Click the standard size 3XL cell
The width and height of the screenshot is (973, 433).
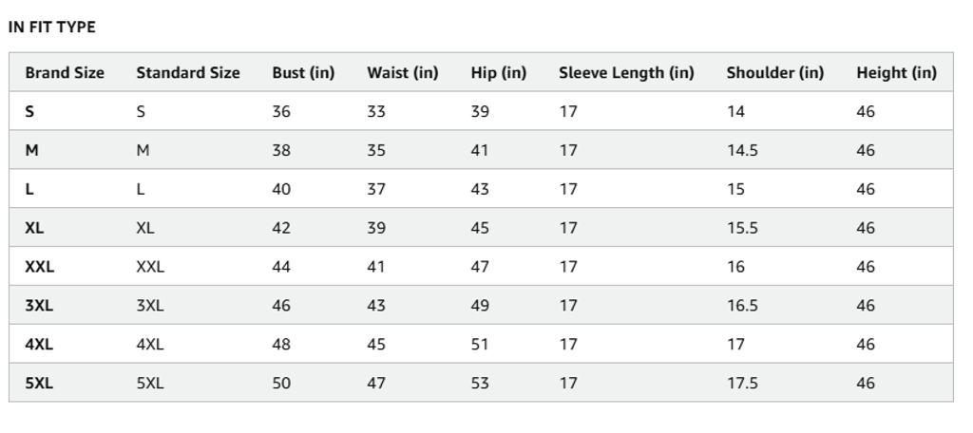pyautogui.click(x=150, y=306)
